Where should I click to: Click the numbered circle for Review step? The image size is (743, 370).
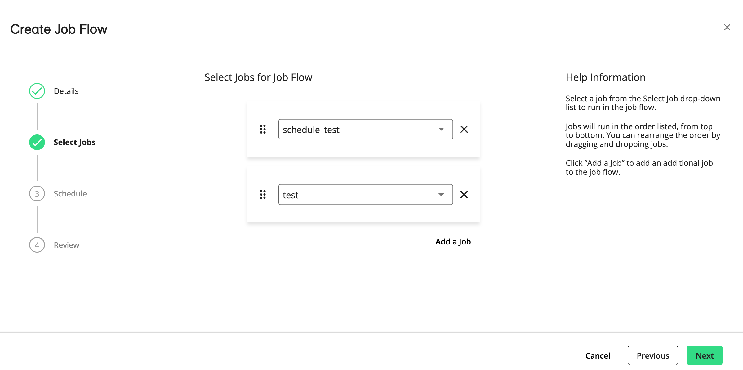coord(37,245)
